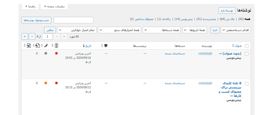Click current page number field

tap(47, 37)
